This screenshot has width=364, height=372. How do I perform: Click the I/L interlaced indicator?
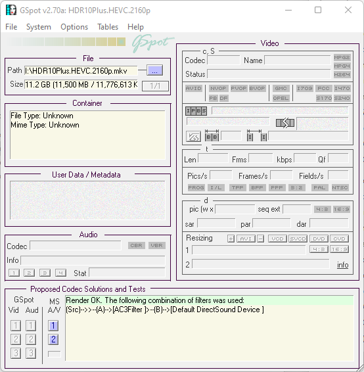(x=216, y=187)
